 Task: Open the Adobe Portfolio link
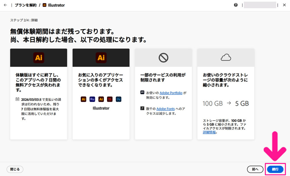171,93
